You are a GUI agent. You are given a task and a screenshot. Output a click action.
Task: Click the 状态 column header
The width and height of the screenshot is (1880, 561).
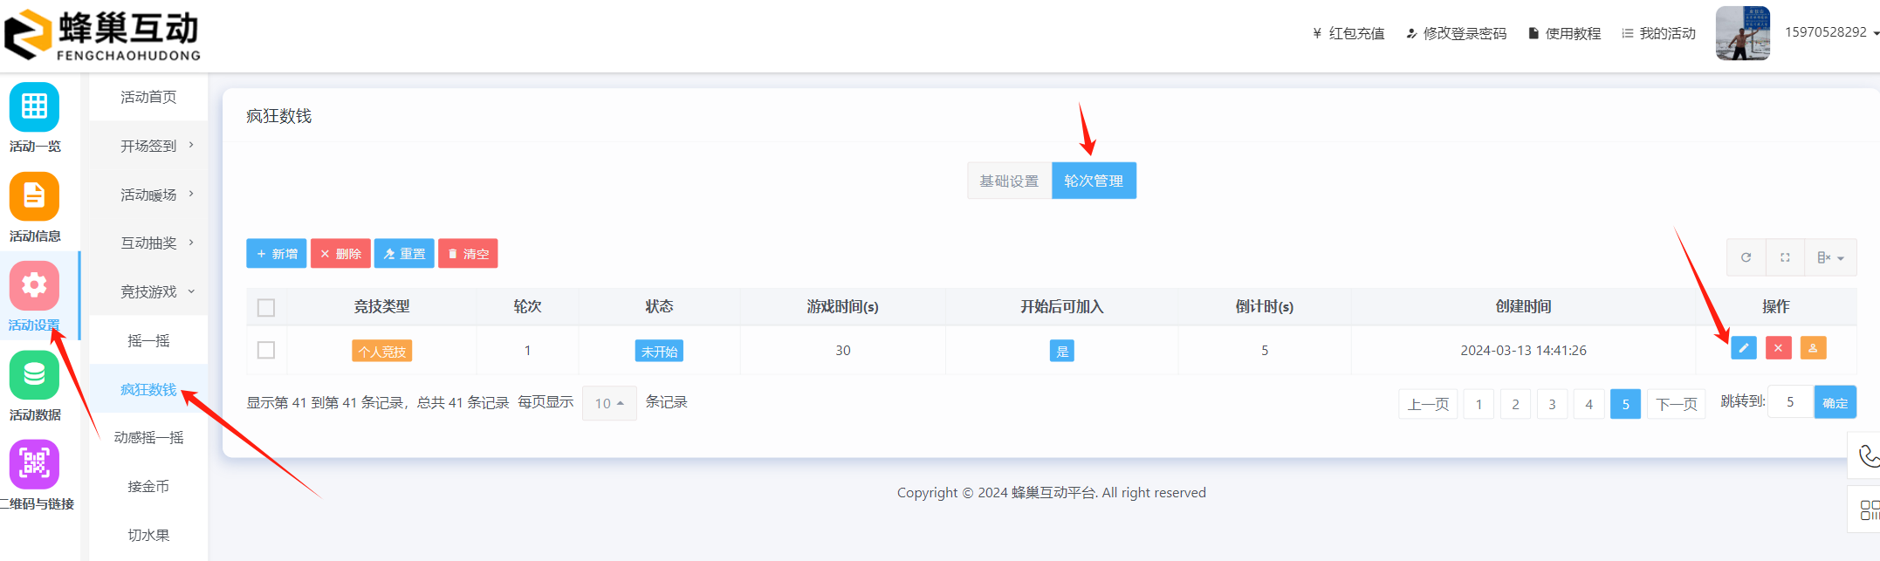tap(659, 306)
